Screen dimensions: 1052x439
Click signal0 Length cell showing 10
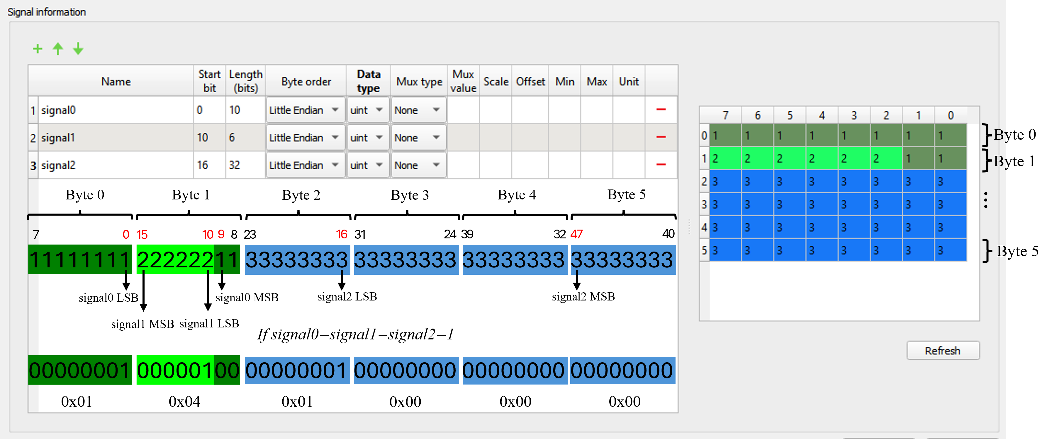pos(245,110)
